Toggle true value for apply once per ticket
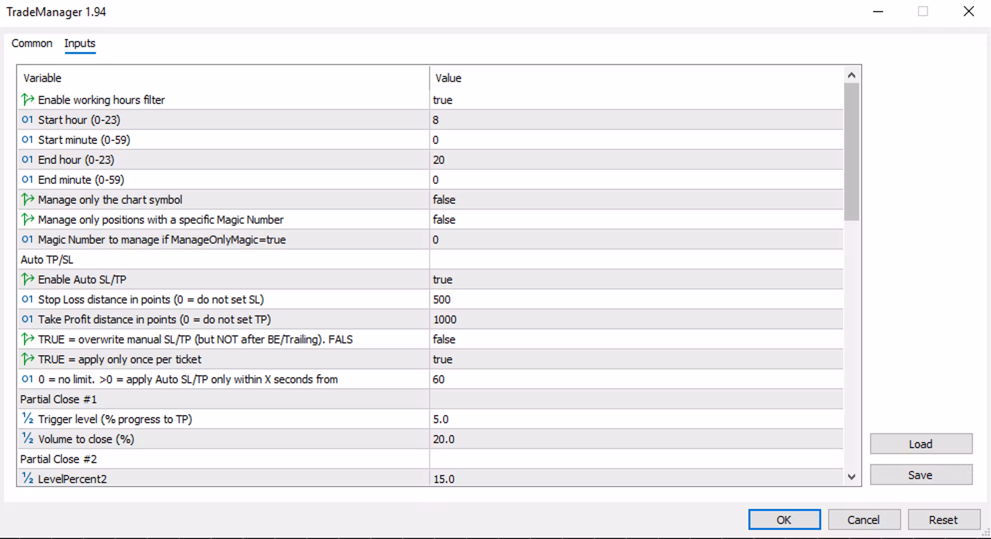The width and height of the screenshot is (991, 539). (443, 359)
